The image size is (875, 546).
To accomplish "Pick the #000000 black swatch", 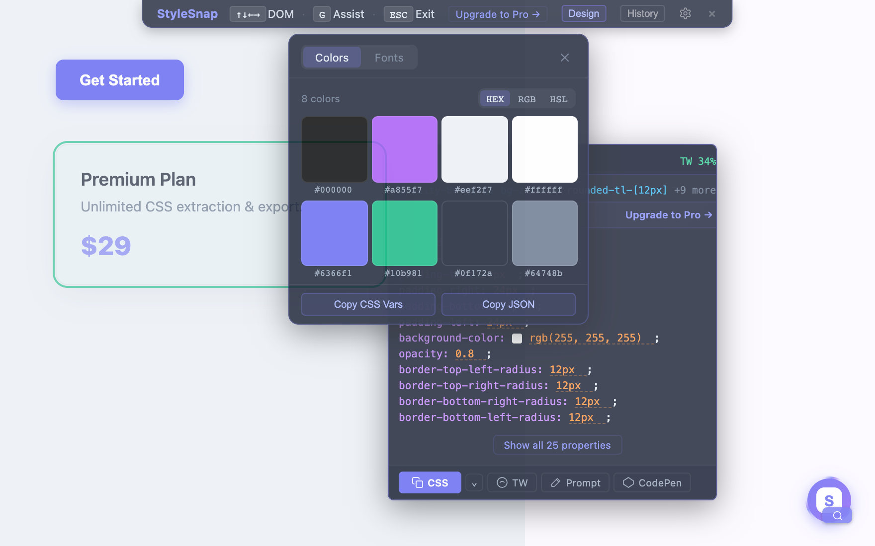I will click(335, 149).
